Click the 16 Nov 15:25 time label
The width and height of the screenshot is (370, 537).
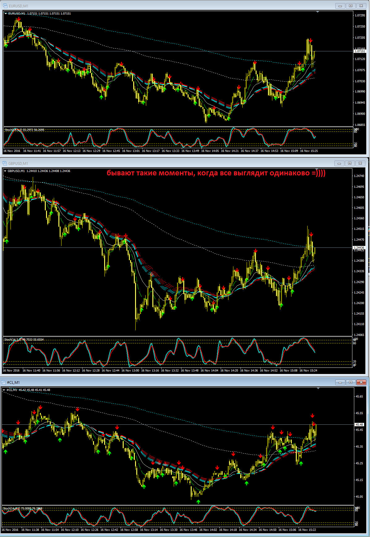coord(309,151)
